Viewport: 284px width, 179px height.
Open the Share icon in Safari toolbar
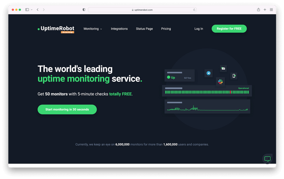(x=258, y=10)
